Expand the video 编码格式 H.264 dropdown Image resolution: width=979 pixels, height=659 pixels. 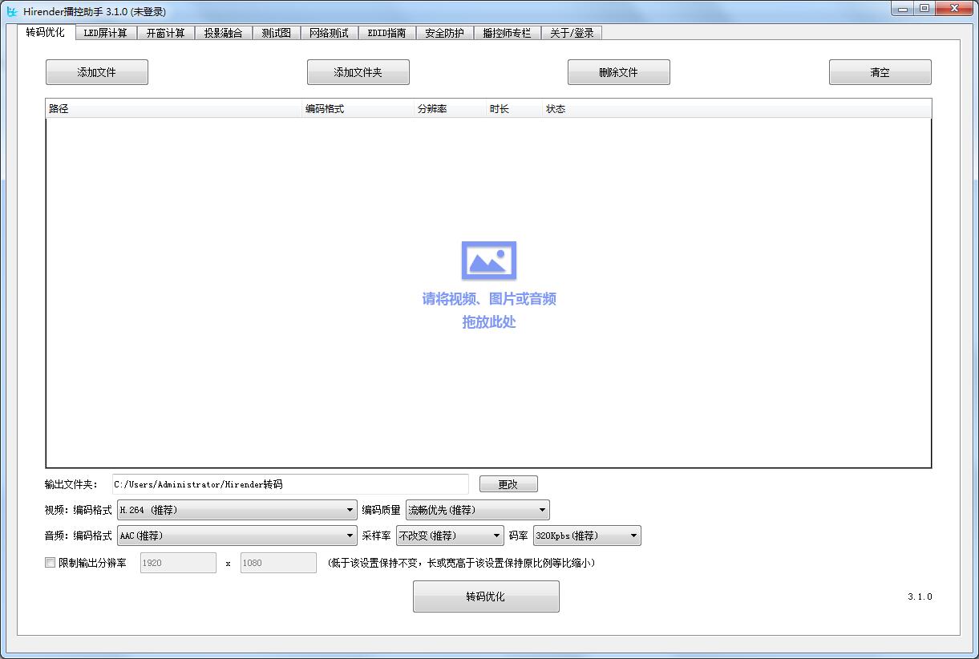237,510
